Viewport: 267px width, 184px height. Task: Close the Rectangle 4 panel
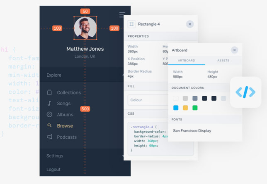pyautogui.click(x=190, y=24)
